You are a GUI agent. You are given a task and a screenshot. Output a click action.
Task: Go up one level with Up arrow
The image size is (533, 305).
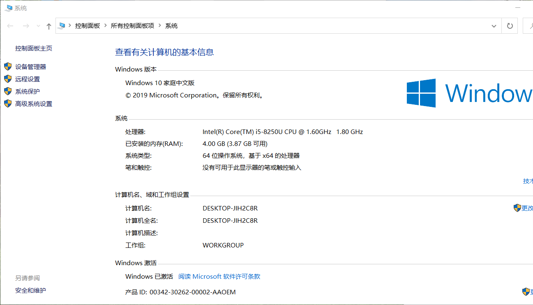[49, 26]
